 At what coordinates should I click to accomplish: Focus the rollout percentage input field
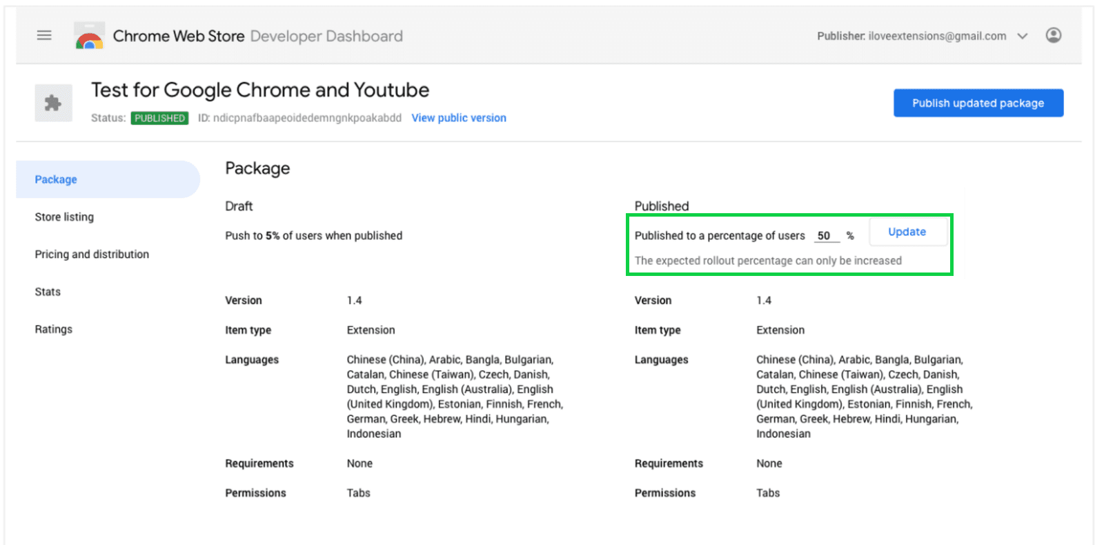coord(825,235)
